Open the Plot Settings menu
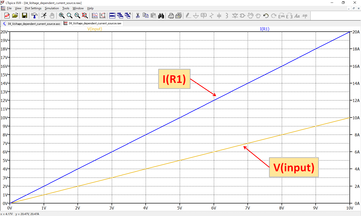 33,8
